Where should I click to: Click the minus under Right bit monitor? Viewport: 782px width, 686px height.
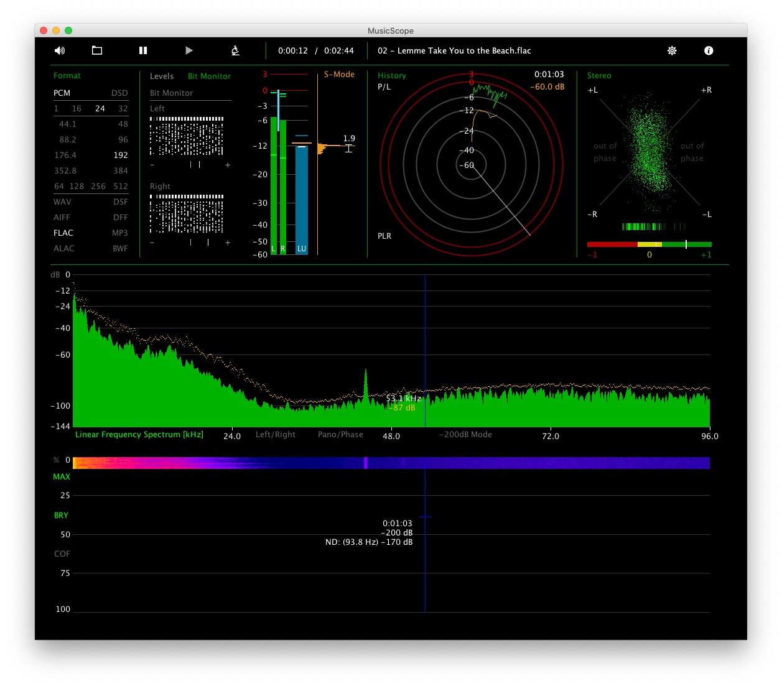pos(152,243)
